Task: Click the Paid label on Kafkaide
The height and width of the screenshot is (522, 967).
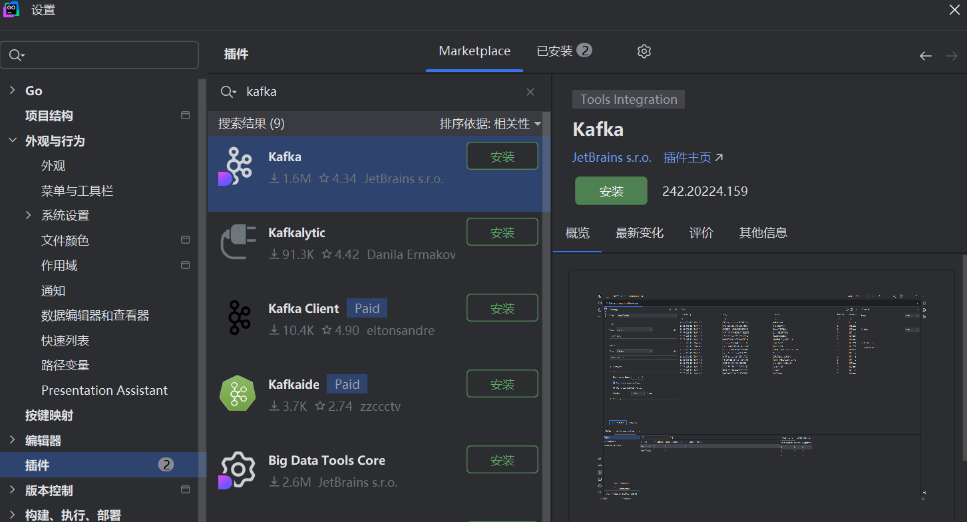Action: (x=347, y=384)
